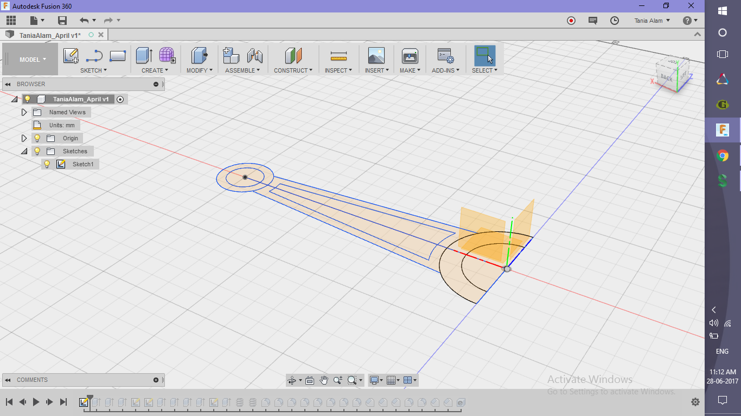741x416 pixels.
Task: Click the Offset Plane construct icon
Action: [x=293, y=55]
